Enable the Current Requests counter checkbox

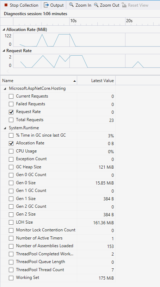(11, 96)
